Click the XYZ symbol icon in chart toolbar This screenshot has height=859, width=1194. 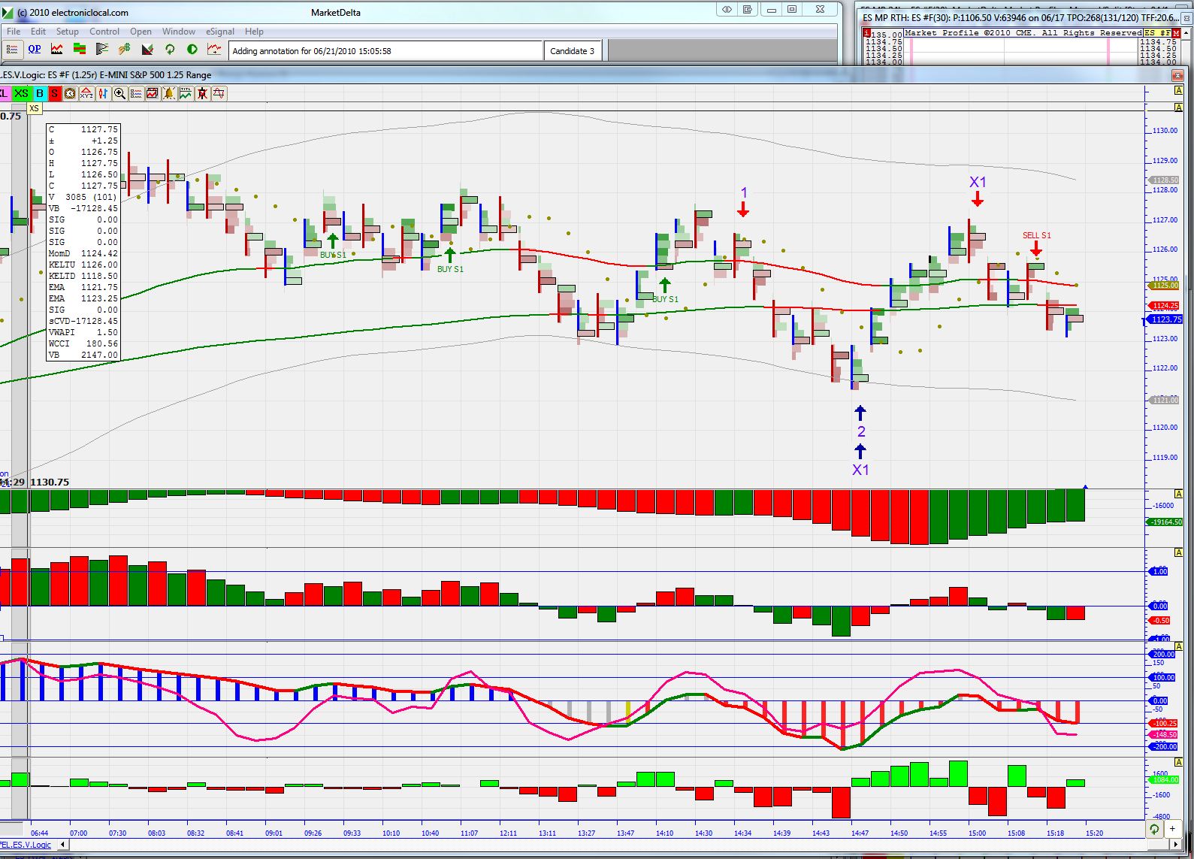pyautogui.click(x=86, y=93)
